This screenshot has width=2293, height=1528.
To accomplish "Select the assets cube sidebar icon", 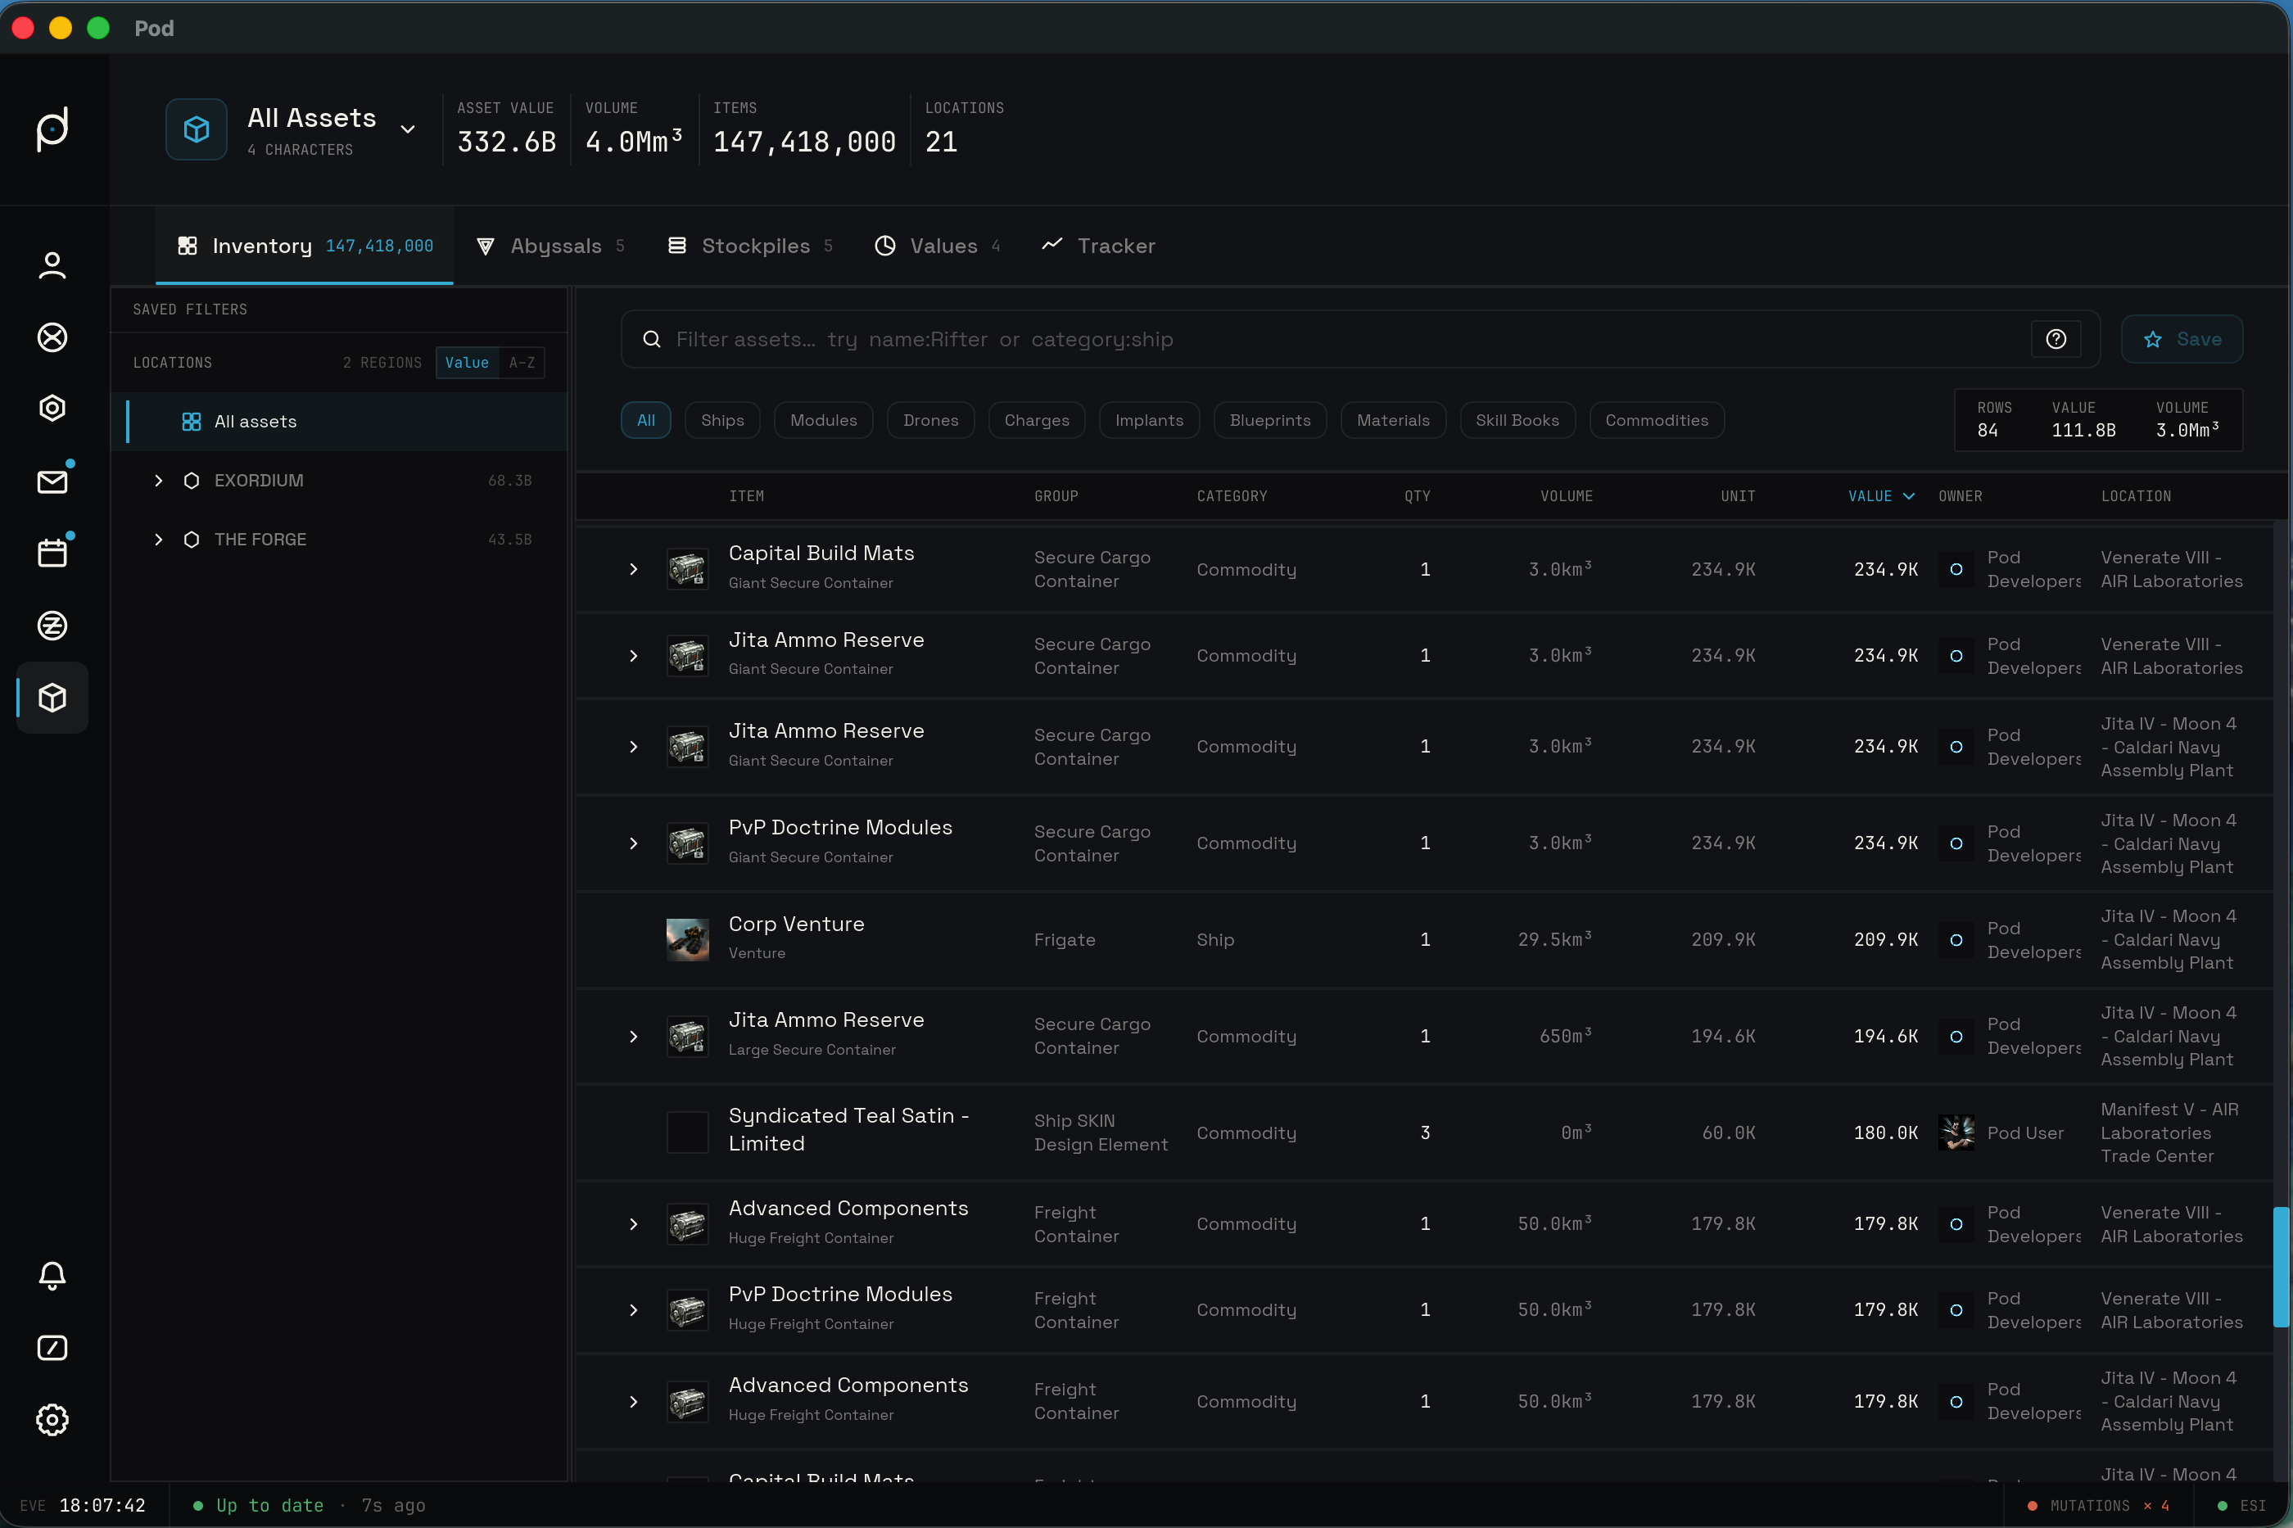I will (x=52, y=698).
